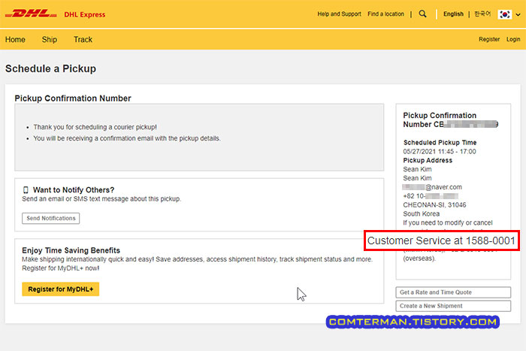Click the South Korea address line
The width and height of the screenshot is (526, 351).
(x=422, y=213)
